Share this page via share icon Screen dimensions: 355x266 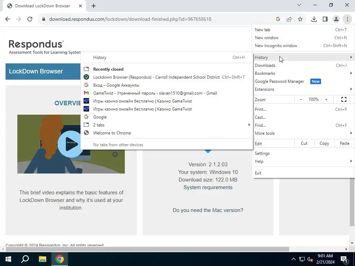coord(289,19)
